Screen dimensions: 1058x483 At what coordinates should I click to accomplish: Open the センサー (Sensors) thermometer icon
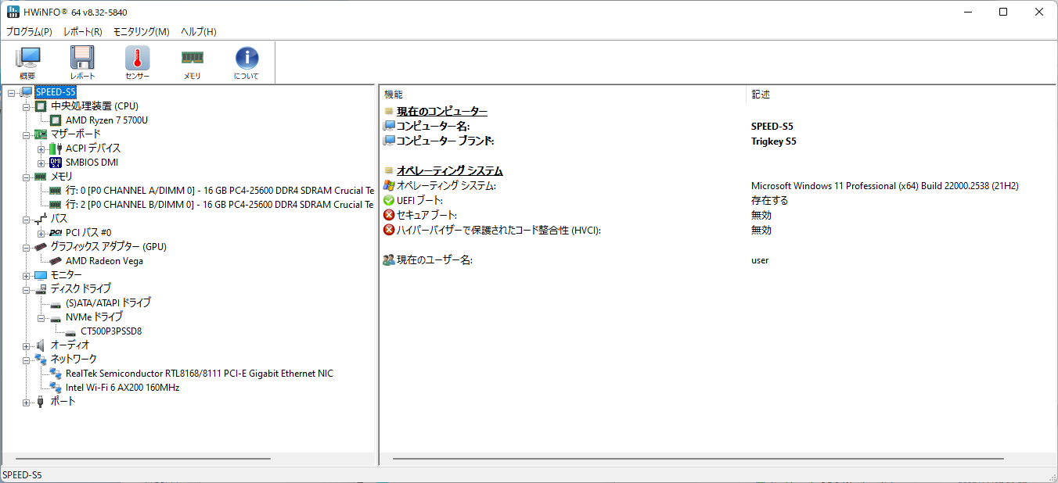(x=137, y=62)
